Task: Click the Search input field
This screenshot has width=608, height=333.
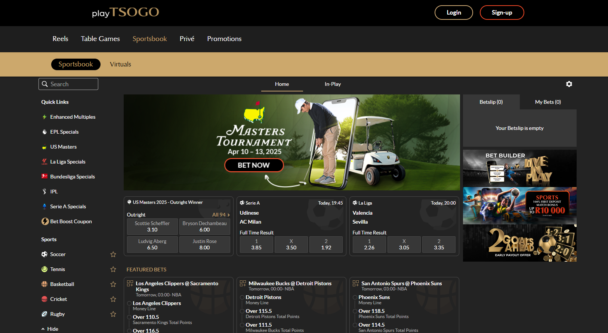Action: pos(68,84)
